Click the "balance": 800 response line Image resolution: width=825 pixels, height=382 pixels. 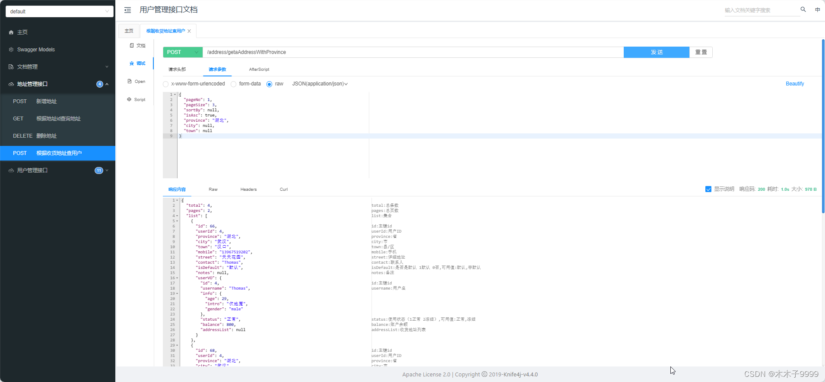[218, 325]
